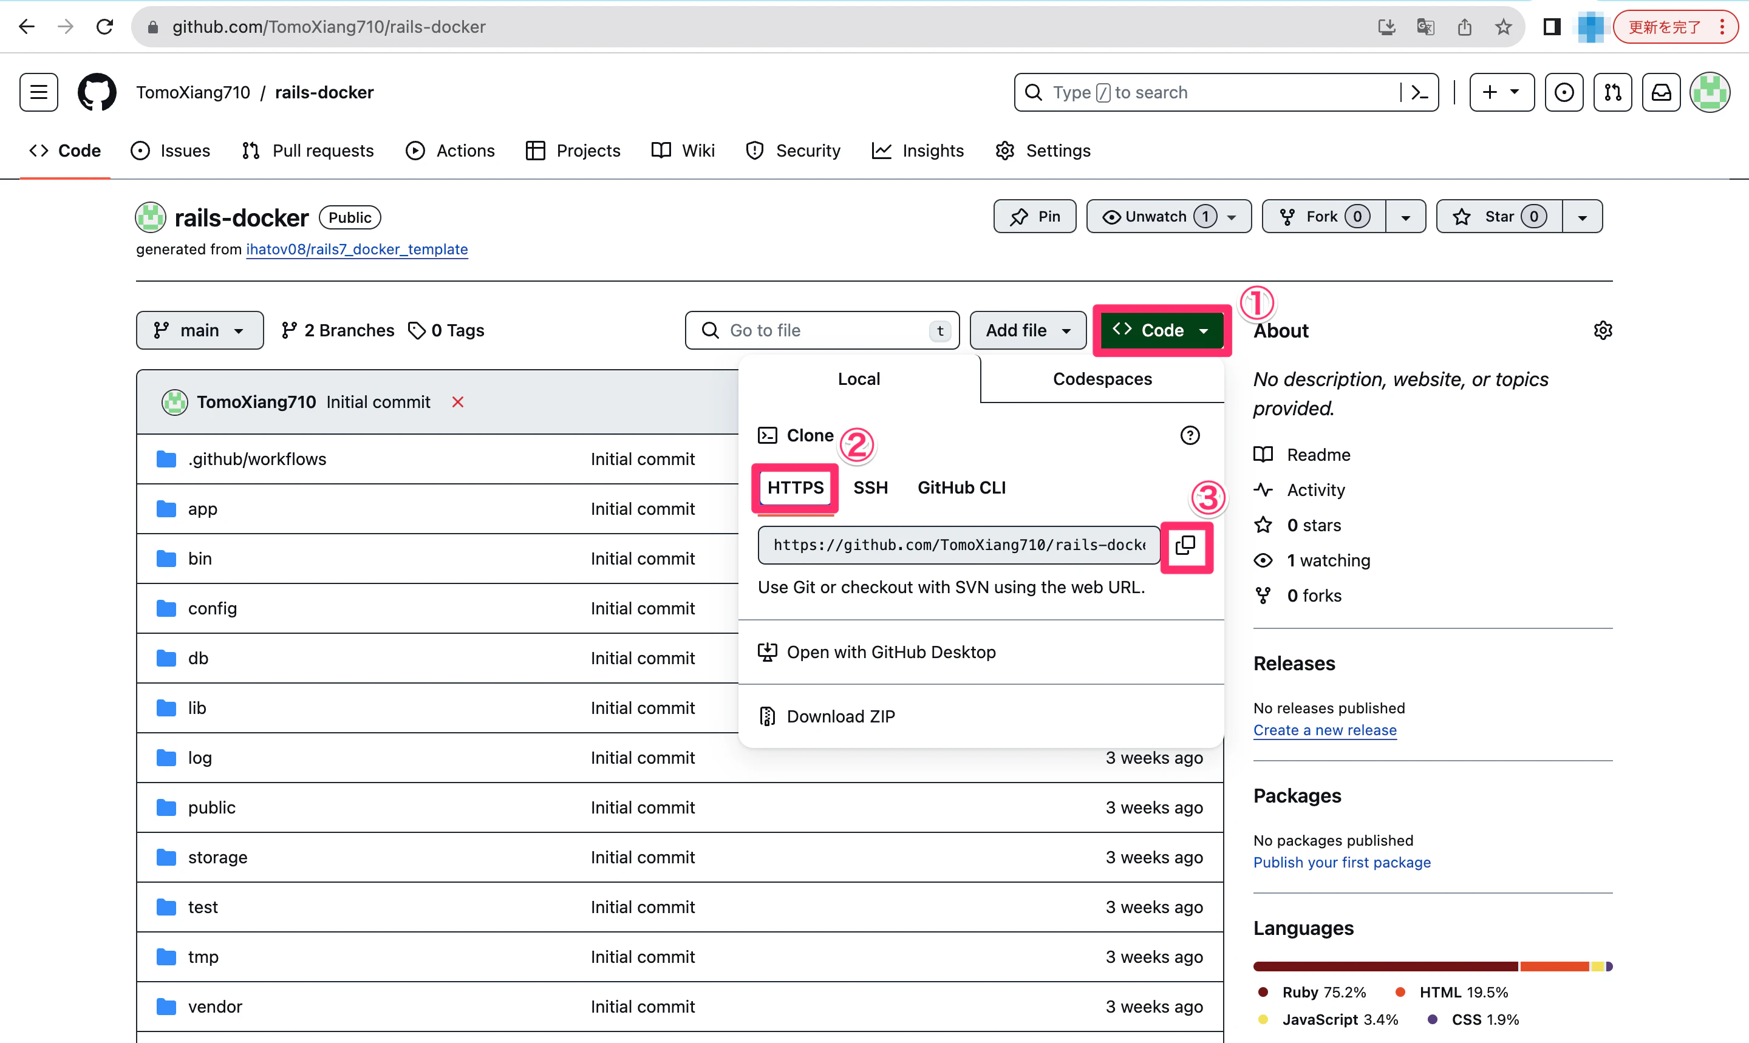1749x1043 pixels.
Task: Open the user avatar menu
Action: coord(1710,92)
